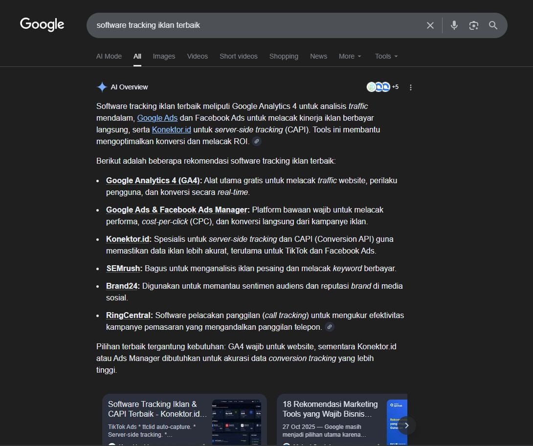Clear the search query using the X icon
Image resolution: width=533 pixels, height=446 pixels.
click(430, 25)
